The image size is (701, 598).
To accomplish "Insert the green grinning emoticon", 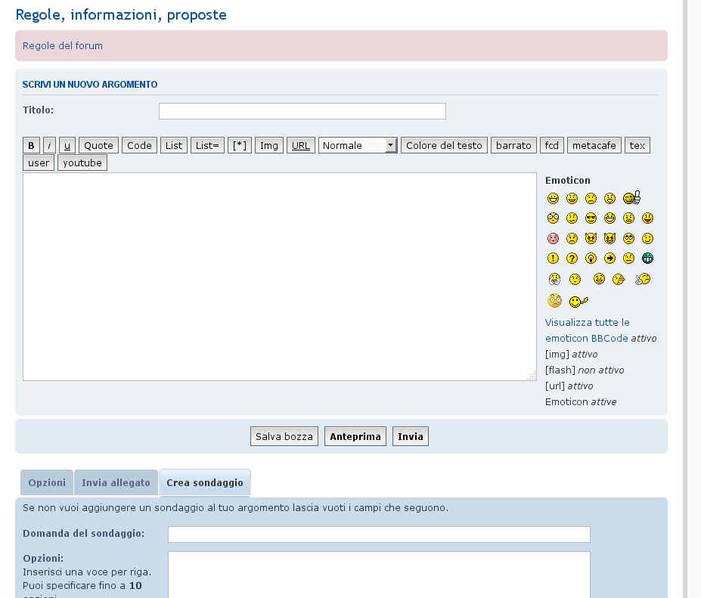I will (647, 259).
